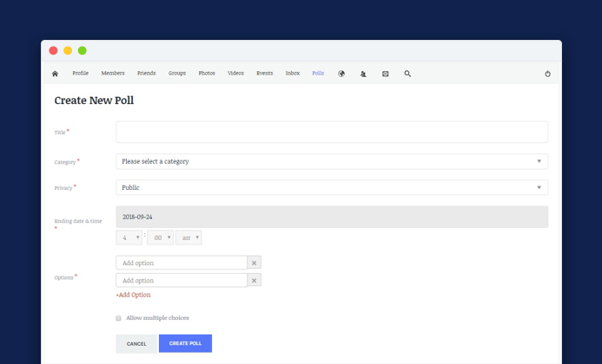Open the hour dropdown showing 4

[129, 237]
